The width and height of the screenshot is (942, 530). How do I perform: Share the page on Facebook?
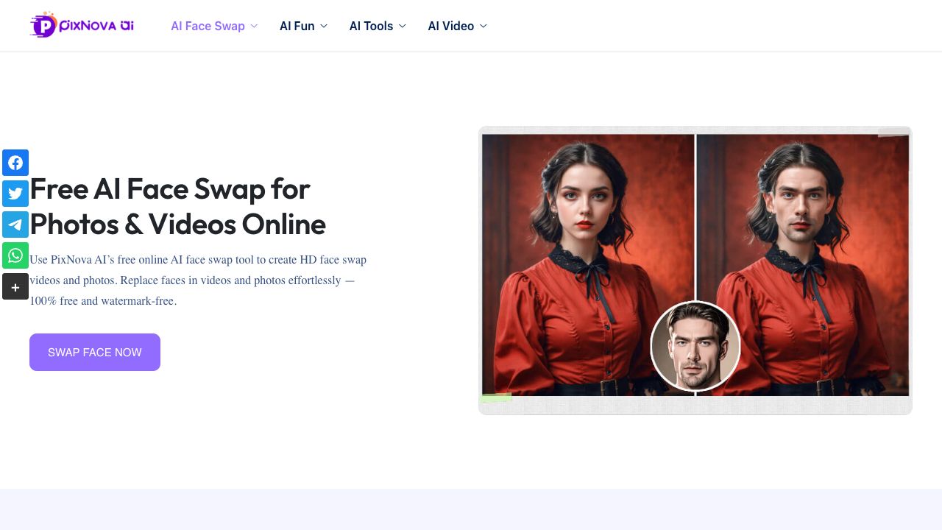(x=15, y=163)
